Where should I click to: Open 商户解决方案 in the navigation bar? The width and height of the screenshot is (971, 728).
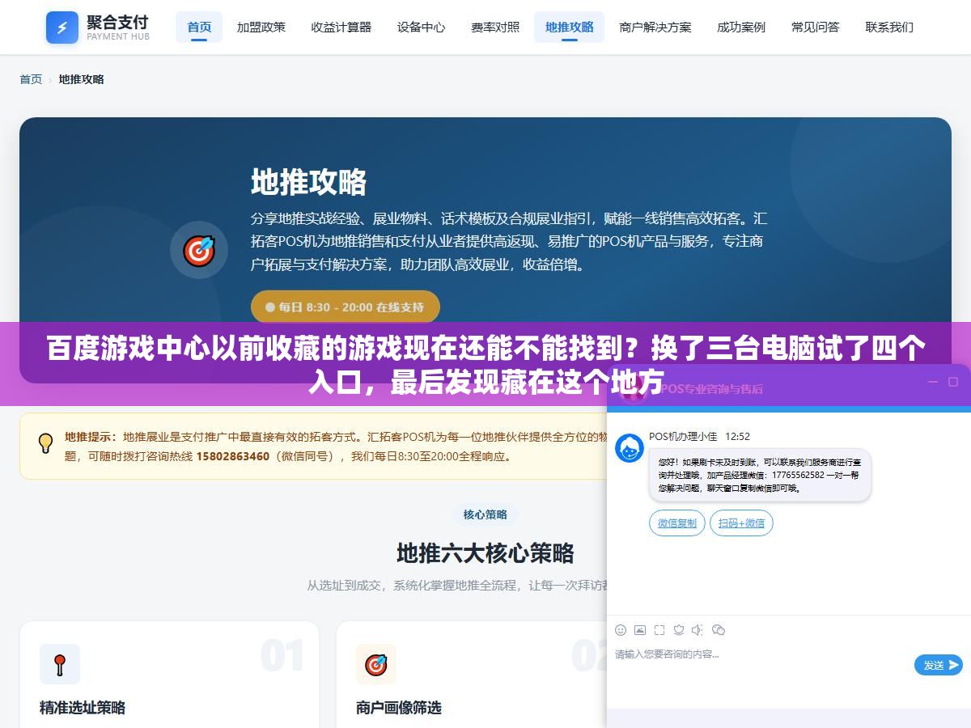click(x=655, y=27)
